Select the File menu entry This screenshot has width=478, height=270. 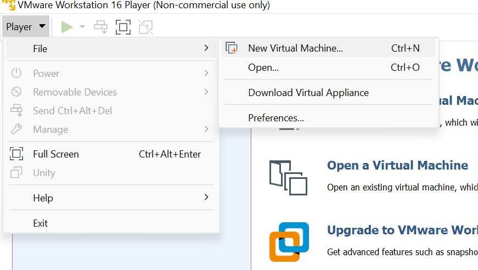(111, 48)
